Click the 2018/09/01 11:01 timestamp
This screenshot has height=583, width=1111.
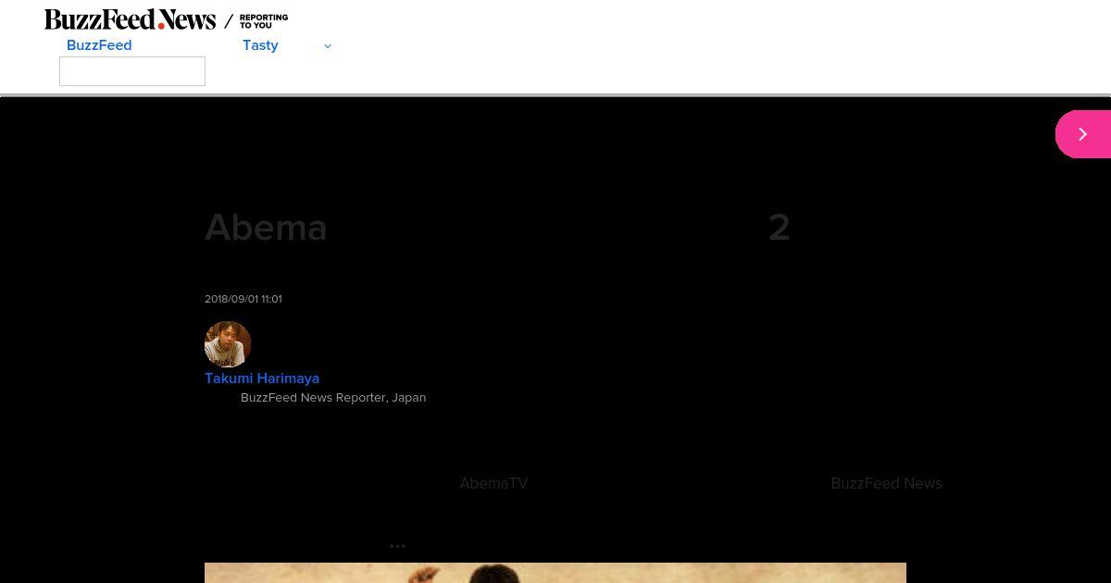point(243,299)
